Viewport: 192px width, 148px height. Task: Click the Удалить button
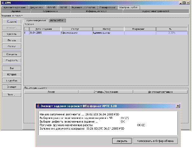click(12, 34)
